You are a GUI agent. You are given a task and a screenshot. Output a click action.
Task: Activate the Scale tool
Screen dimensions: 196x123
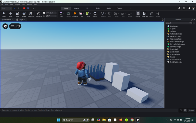(17, 14)
